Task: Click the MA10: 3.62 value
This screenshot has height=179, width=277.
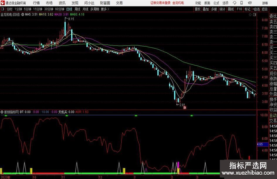Action: 46,14
